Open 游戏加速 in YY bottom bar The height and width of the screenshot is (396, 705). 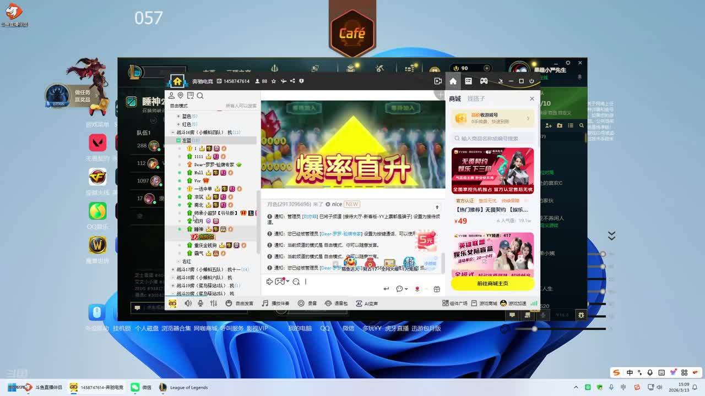coord(513,303)
